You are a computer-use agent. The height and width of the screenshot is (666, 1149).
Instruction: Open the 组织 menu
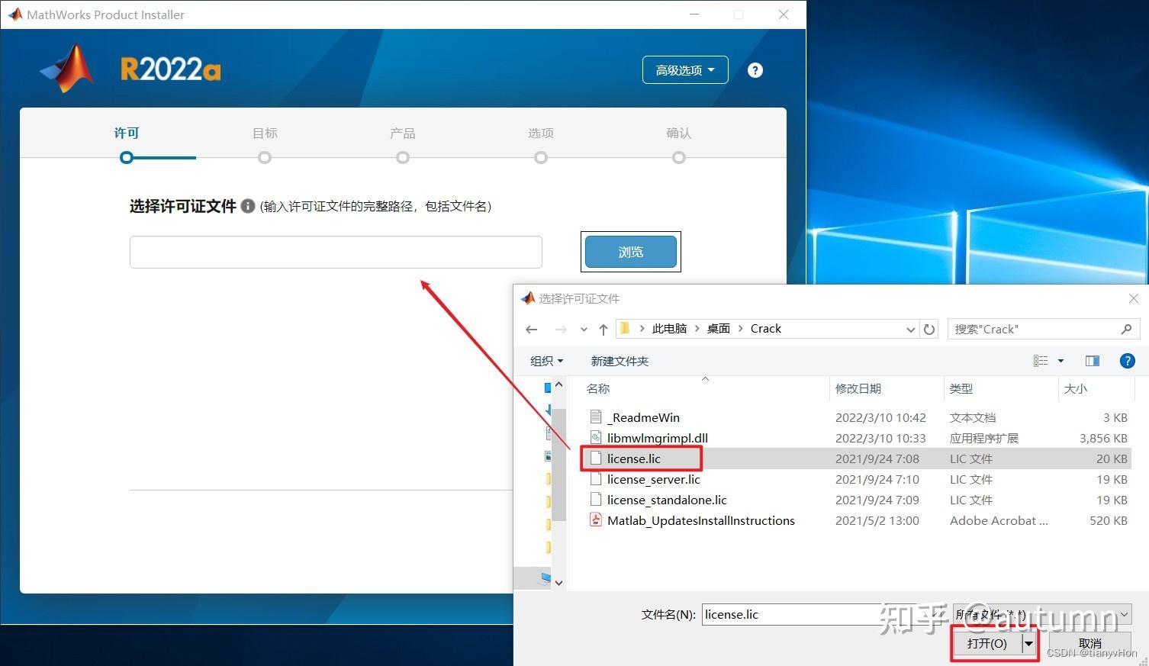point(546,361)
